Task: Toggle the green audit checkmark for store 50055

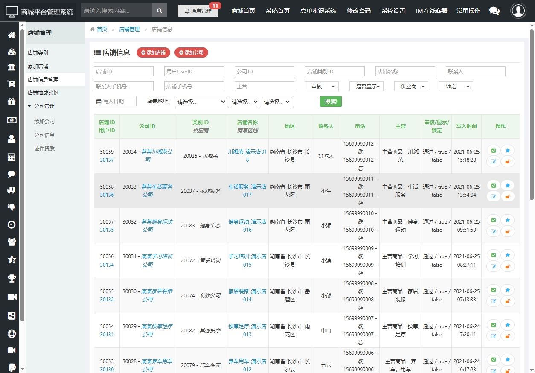Action: point(494,290)
